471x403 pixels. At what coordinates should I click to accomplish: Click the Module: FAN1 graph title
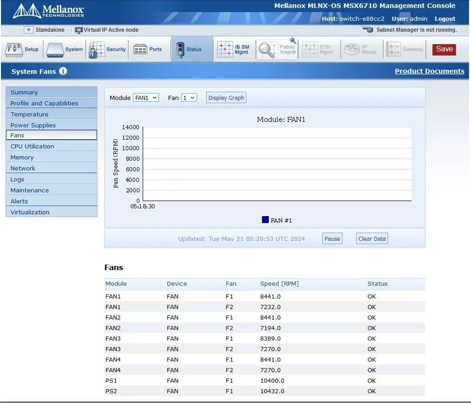click(x=281, y=119)
